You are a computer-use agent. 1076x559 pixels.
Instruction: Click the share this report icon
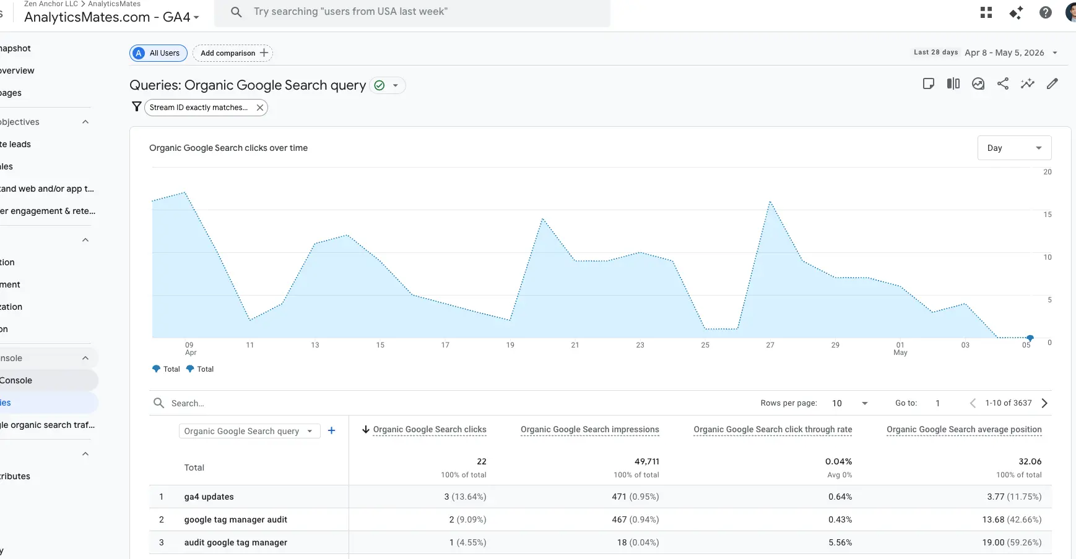pyautogui.click(x=1003, y=83)
